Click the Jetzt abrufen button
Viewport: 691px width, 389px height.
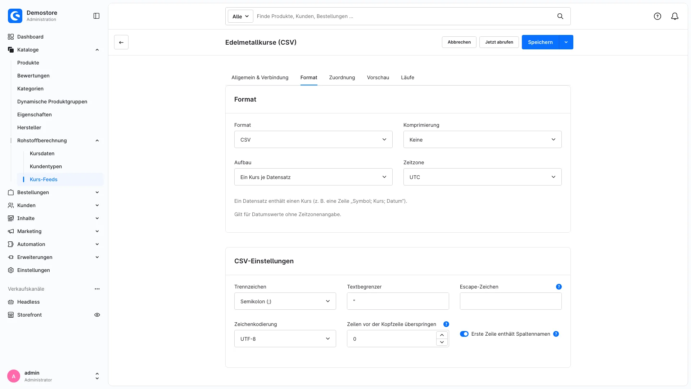click(x=499, y=42)
